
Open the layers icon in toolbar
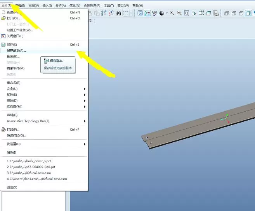point(208,13)
